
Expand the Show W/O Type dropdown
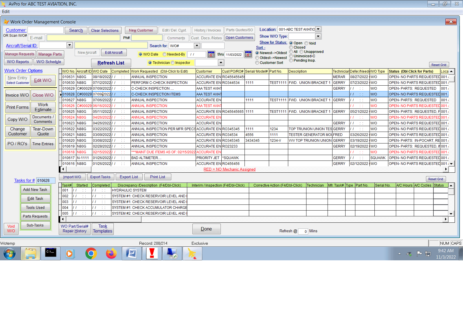click(x=318, y=36)
